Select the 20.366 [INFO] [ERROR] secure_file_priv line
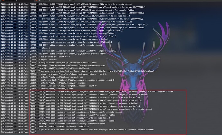This screenshot has width=222, height=135. [x=70, y=97]
